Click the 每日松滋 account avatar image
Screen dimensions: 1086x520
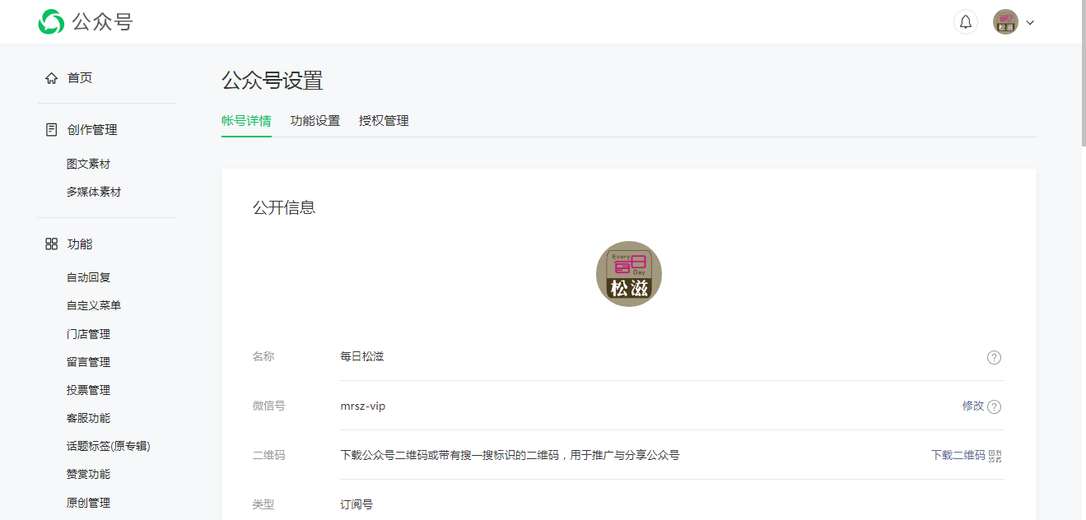[x=628, y=273]
